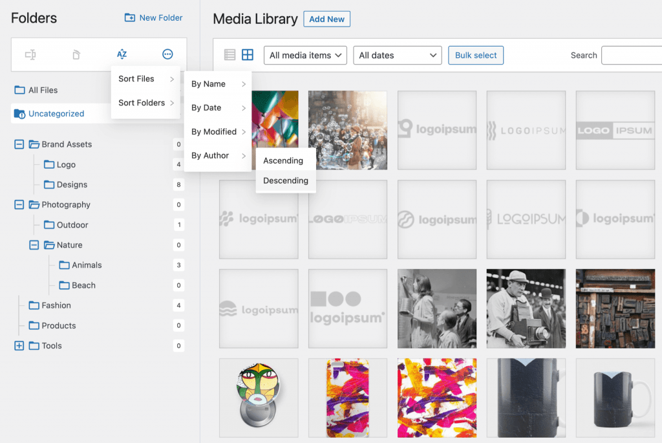662x443 pixels.
Task: Select Descending order
Action: [286, 180]
